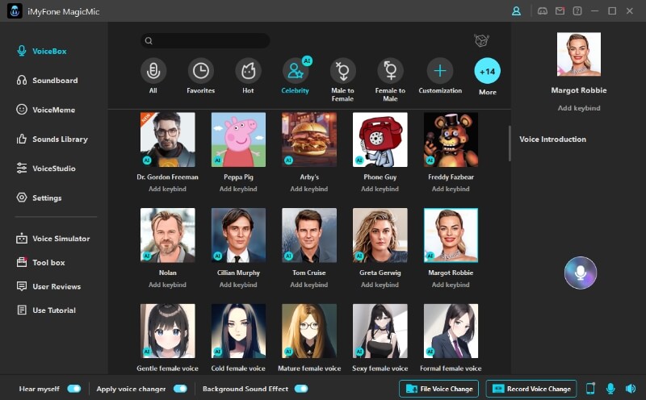Choose Male to Female category icon
Image resolution: width=646 pixels, height=400 pixels.
(x=342, y=71)
